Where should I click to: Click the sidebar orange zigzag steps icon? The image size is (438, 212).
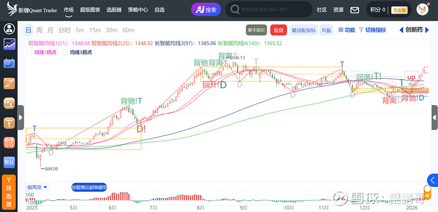(9, 83)
